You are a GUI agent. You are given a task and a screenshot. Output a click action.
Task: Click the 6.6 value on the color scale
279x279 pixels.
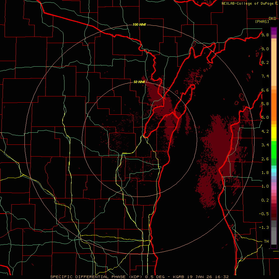[265, 90]
